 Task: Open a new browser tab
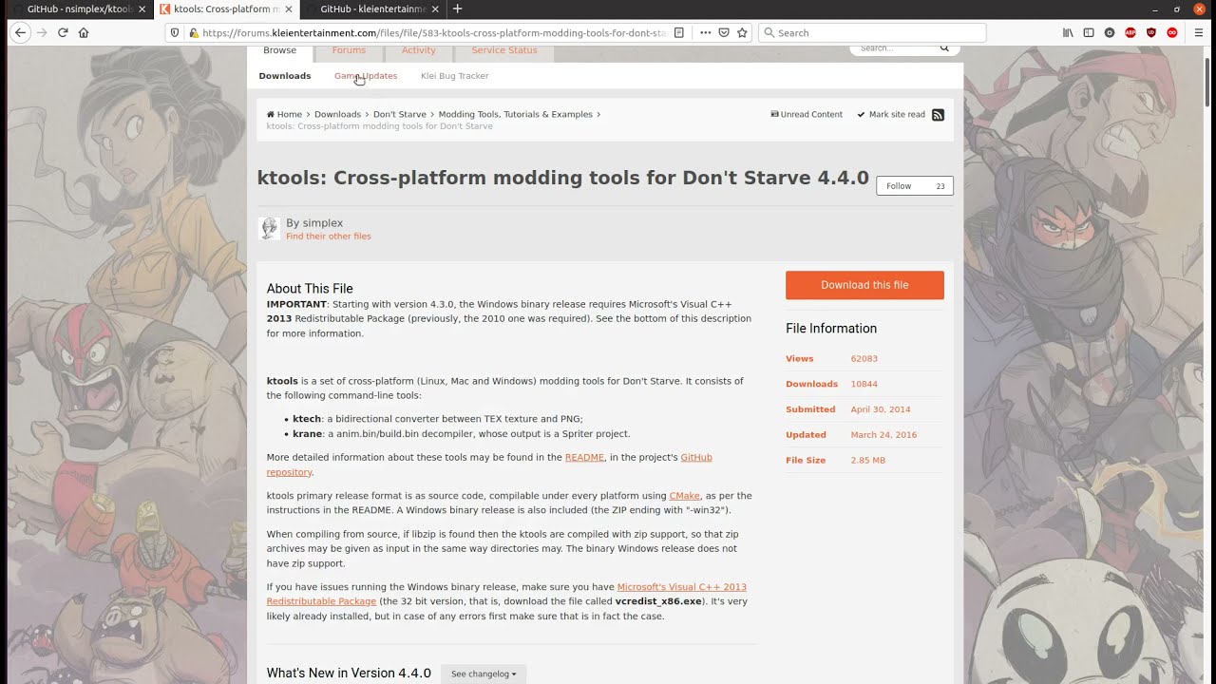pos(457,9)
